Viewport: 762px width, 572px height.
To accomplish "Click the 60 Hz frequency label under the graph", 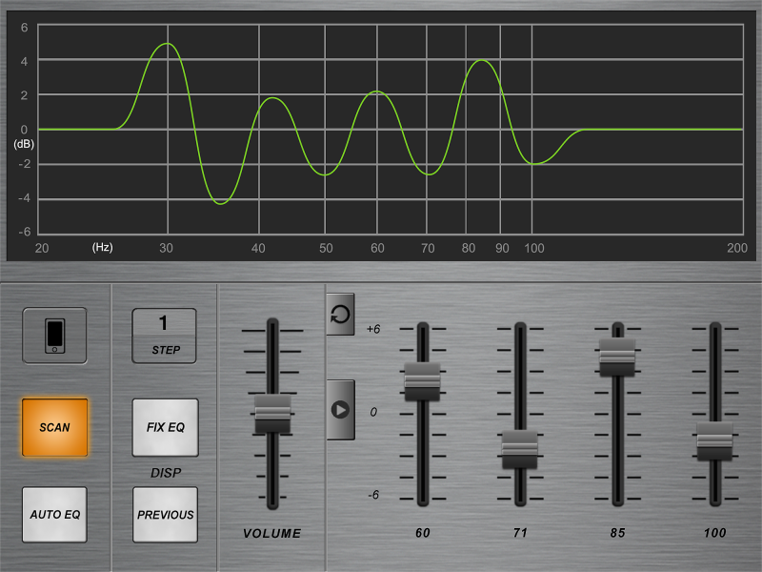I will click(x=377, y=248).
